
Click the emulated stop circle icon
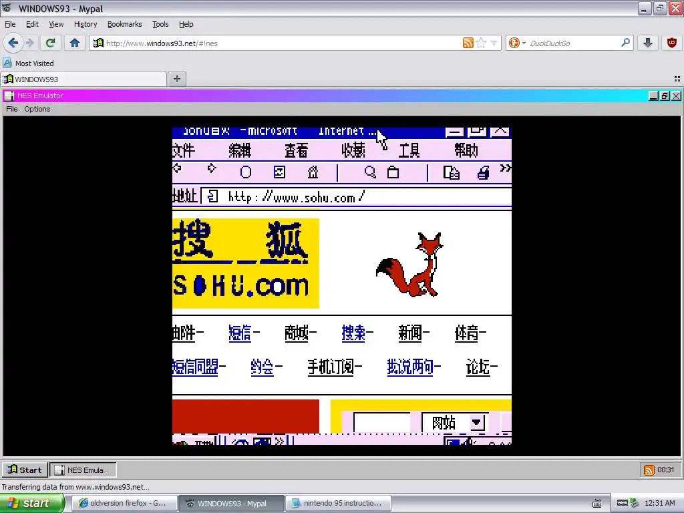click(x=246, y=172)
